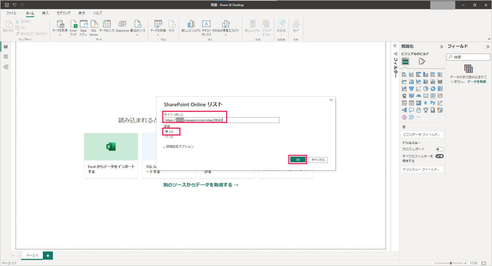Toggle すべてのフィルターを保持する switch

(x=440, y=156)
